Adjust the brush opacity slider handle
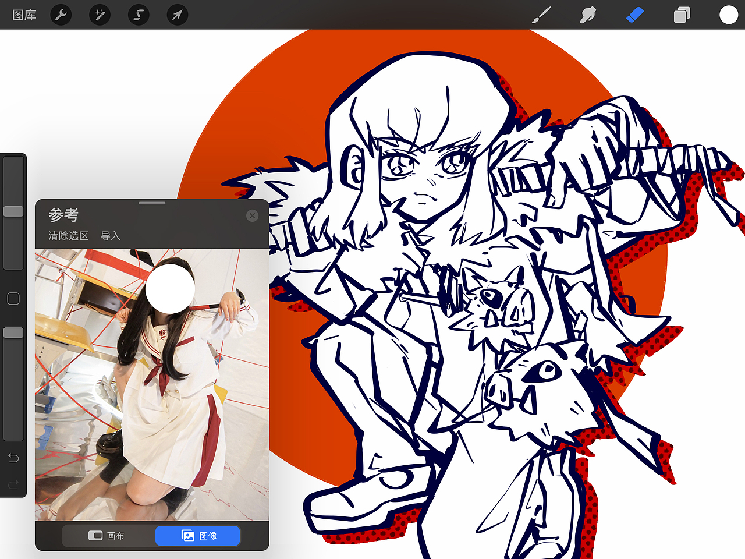745x559 pixels. coord(13,332)
